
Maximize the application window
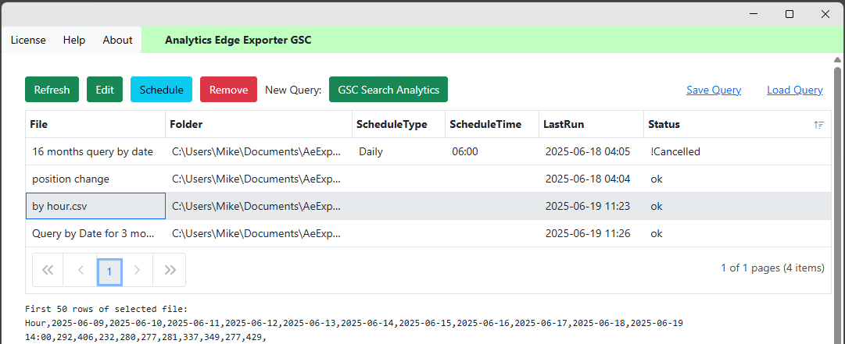click(x=790, y=14)
